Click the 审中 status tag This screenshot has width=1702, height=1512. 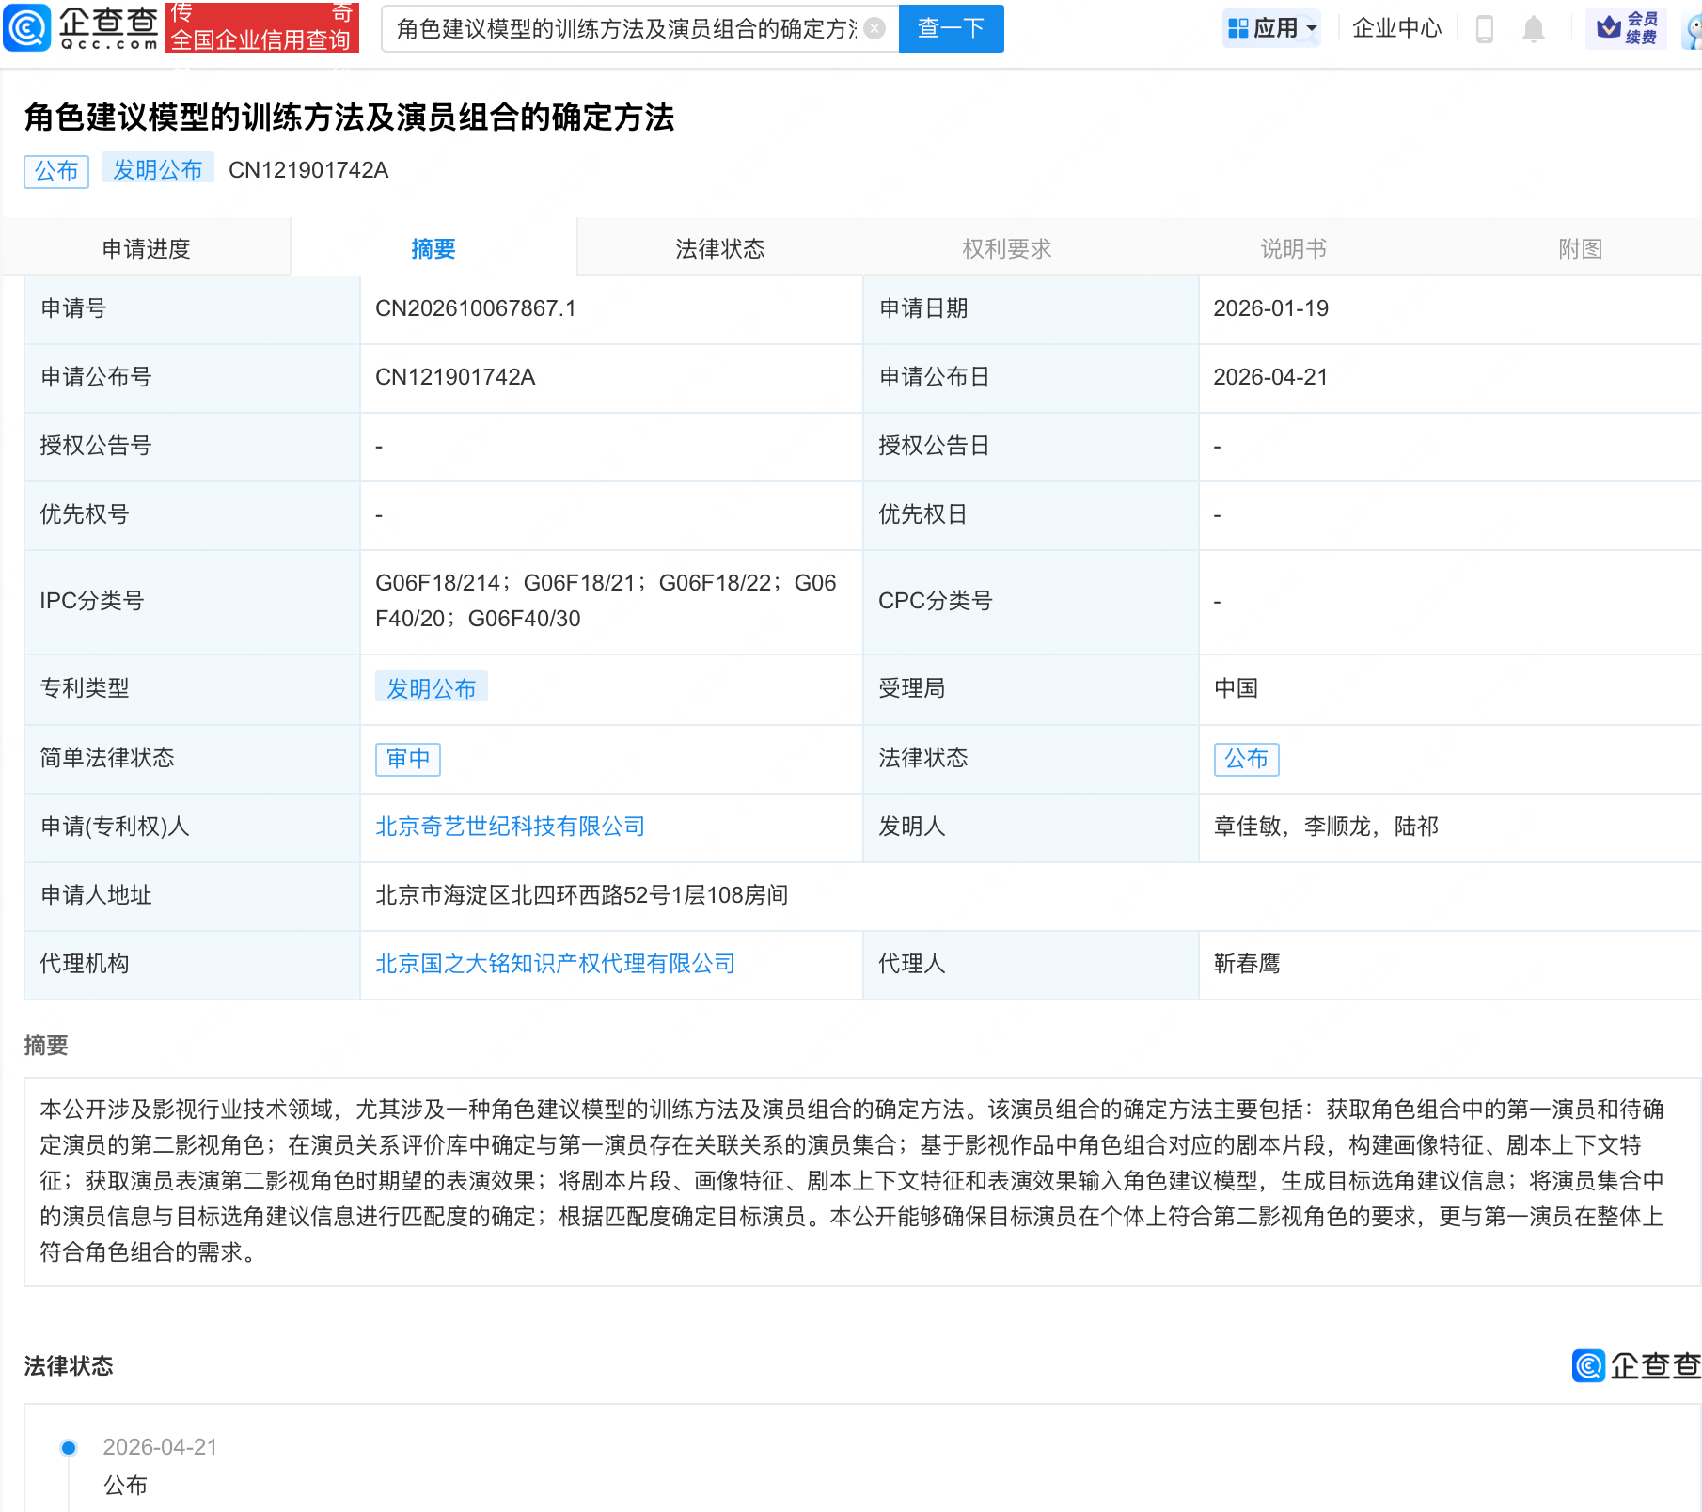click(x=408, y=759)
